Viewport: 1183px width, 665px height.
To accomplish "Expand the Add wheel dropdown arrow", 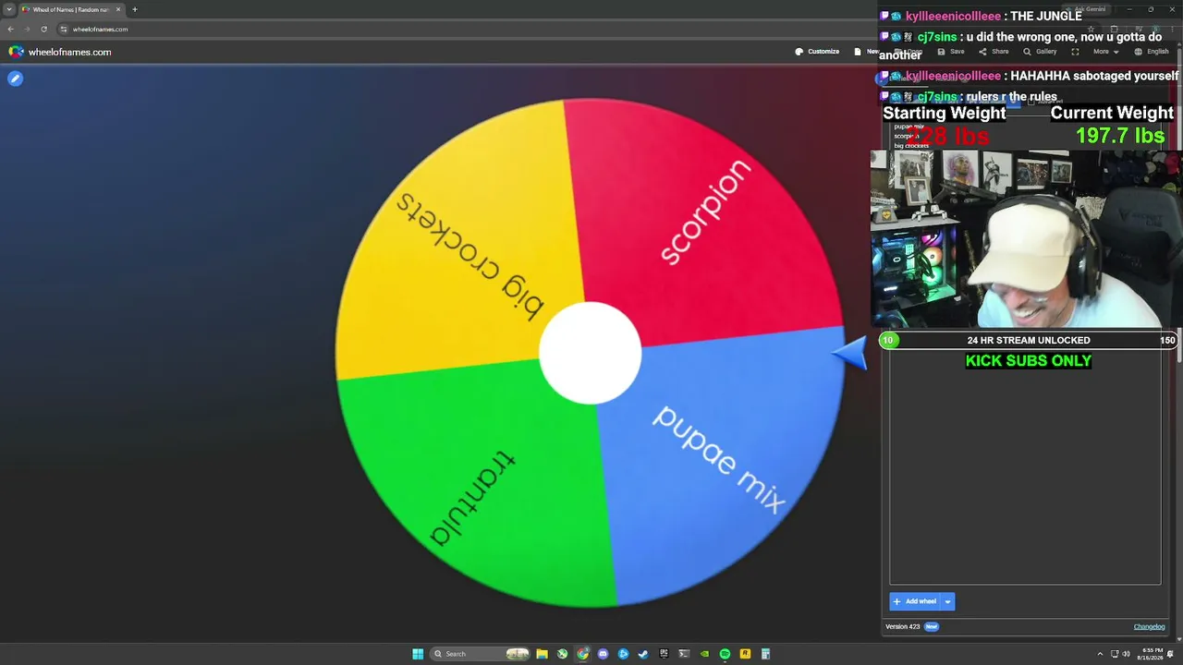I will coord(947,601).
